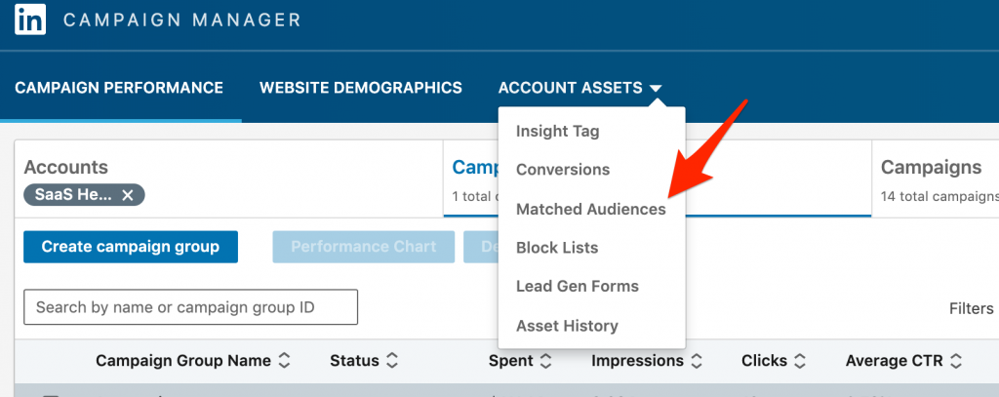Select the SaaS He... account chip
This screenshot has width=999, height=397.
coord(84,196)
